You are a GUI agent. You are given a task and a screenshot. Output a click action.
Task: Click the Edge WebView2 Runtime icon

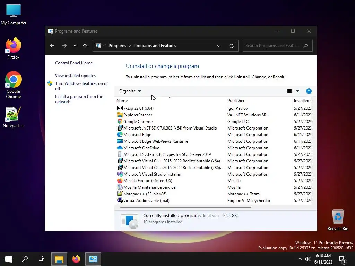[120, 141]
